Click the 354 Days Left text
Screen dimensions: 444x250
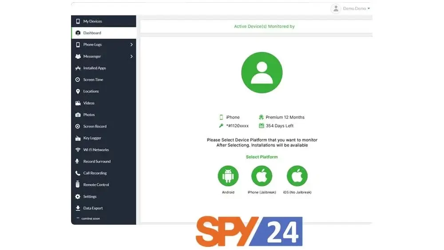pyautogui.click(x=279, y=126)
